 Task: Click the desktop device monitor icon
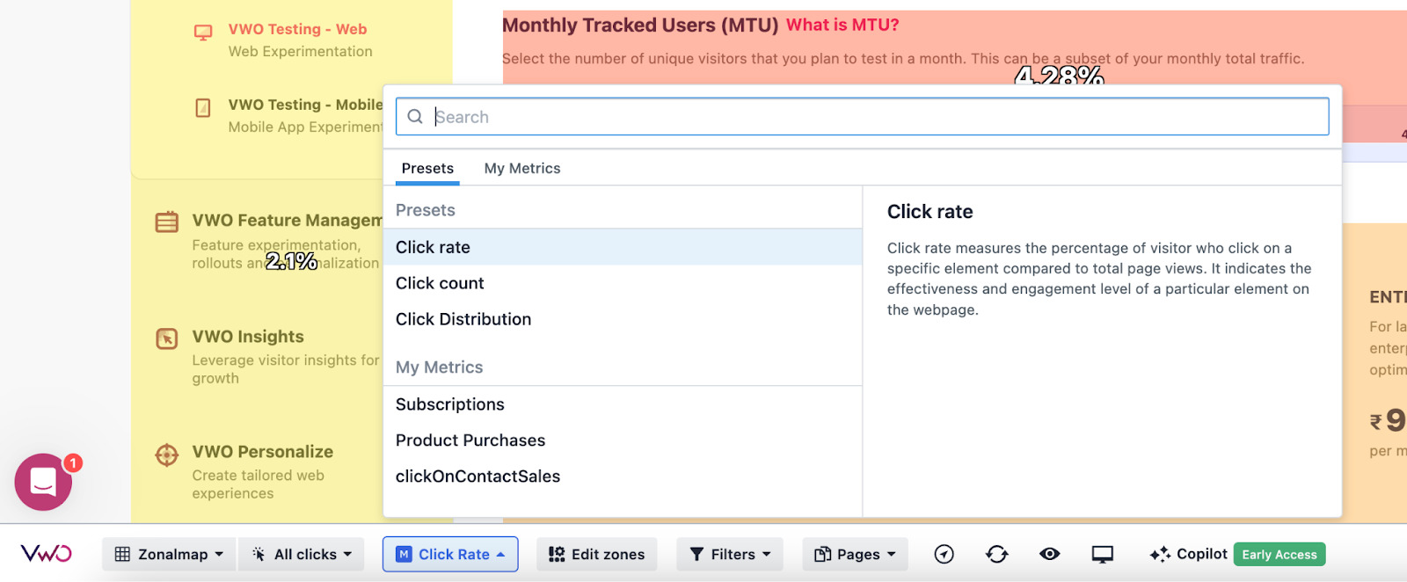(x=1102, y=554)
